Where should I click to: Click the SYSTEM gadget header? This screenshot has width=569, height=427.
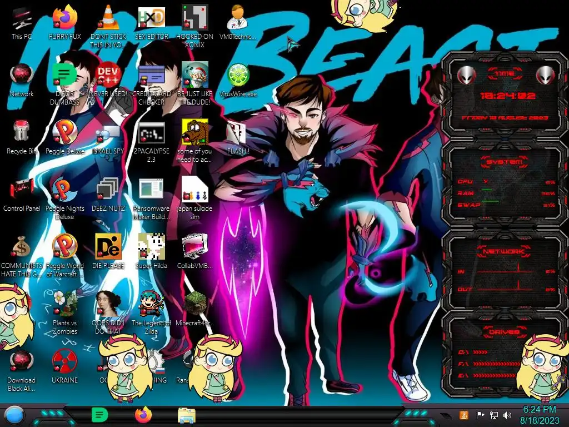pyautogui.click(x=505, y=162)
